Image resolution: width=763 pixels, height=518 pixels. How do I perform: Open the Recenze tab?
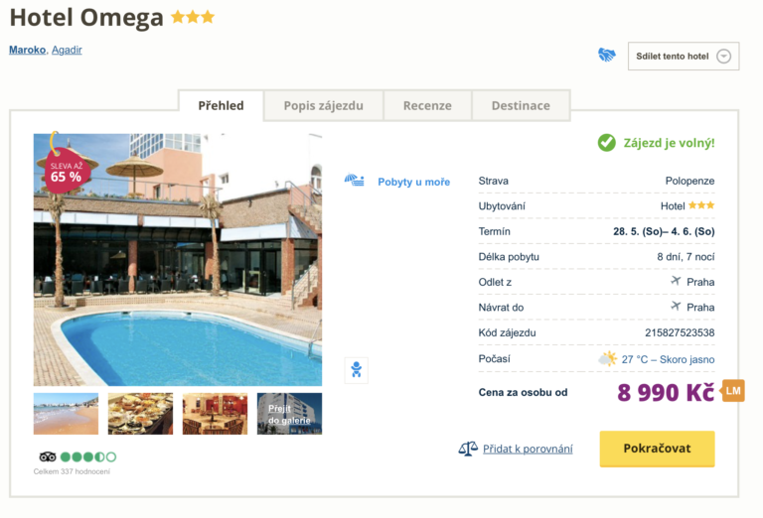click(427, 105)
